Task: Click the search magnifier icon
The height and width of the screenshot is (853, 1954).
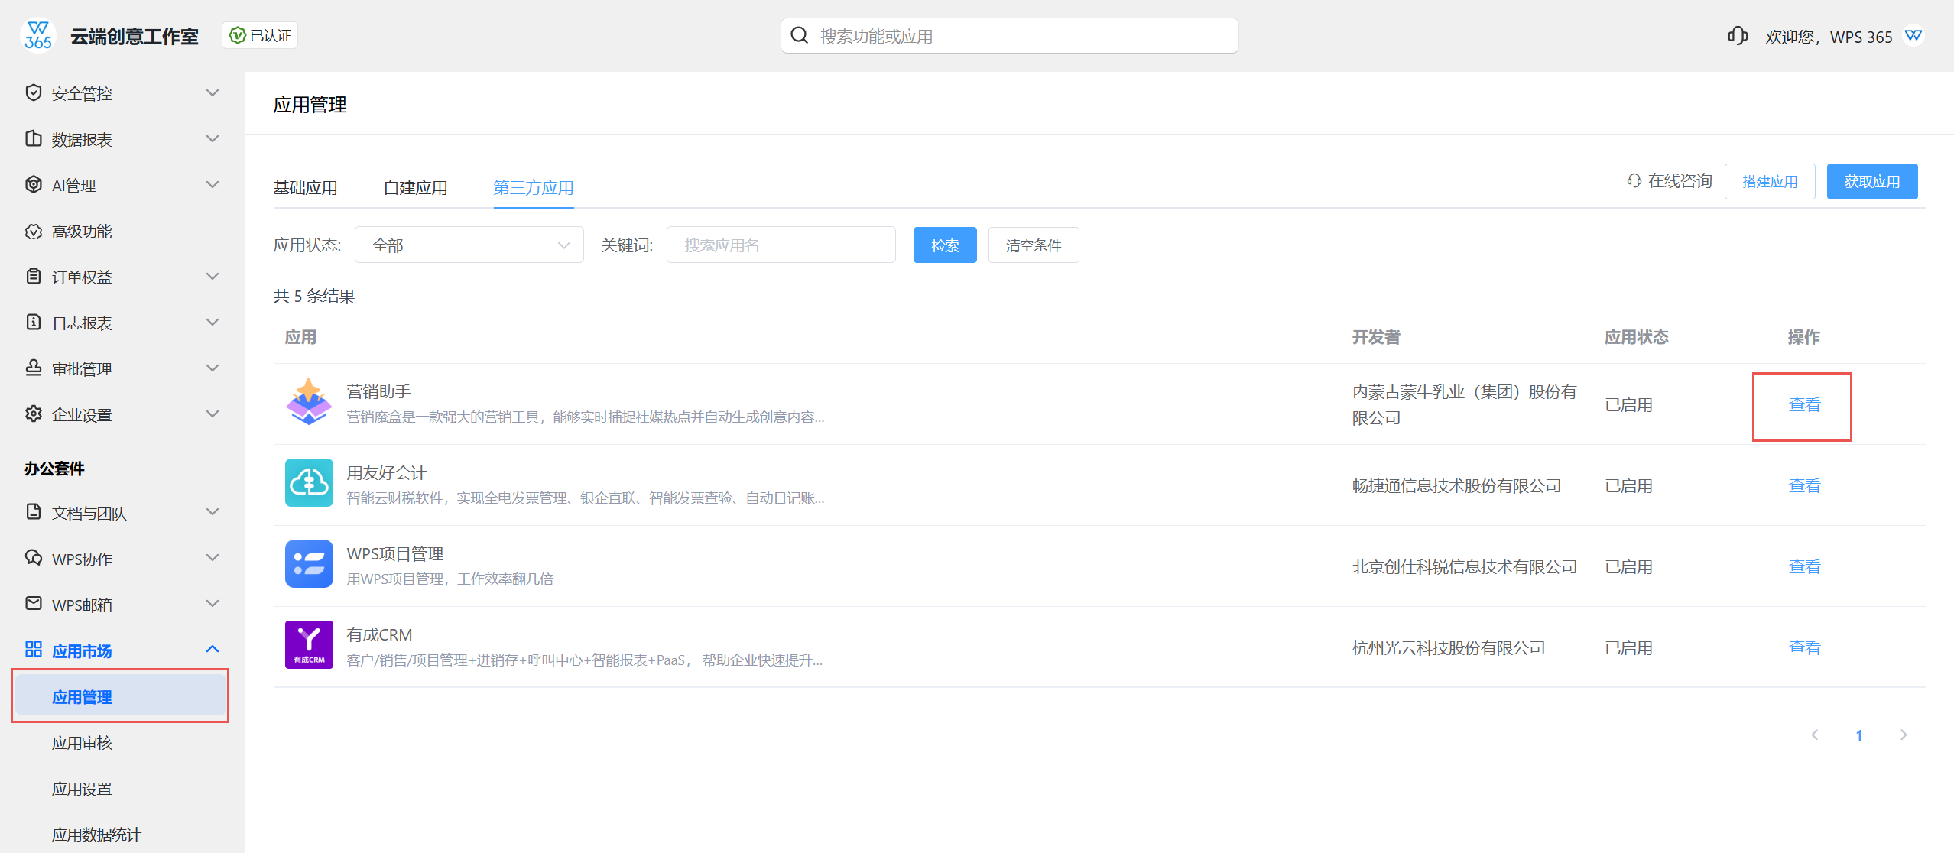Action: pos(800,36)
